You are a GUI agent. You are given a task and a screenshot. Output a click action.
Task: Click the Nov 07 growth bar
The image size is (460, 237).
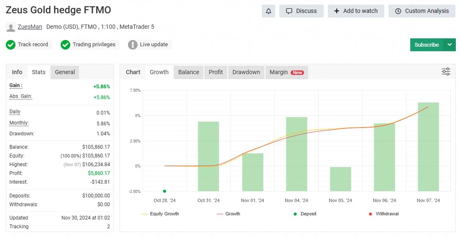click(x=428, y=147)
